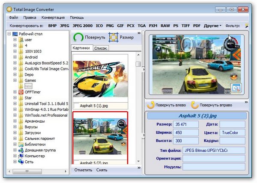Click the magnifier icon on the preview
Screen dimensions: 257x183
coord(236,88)
